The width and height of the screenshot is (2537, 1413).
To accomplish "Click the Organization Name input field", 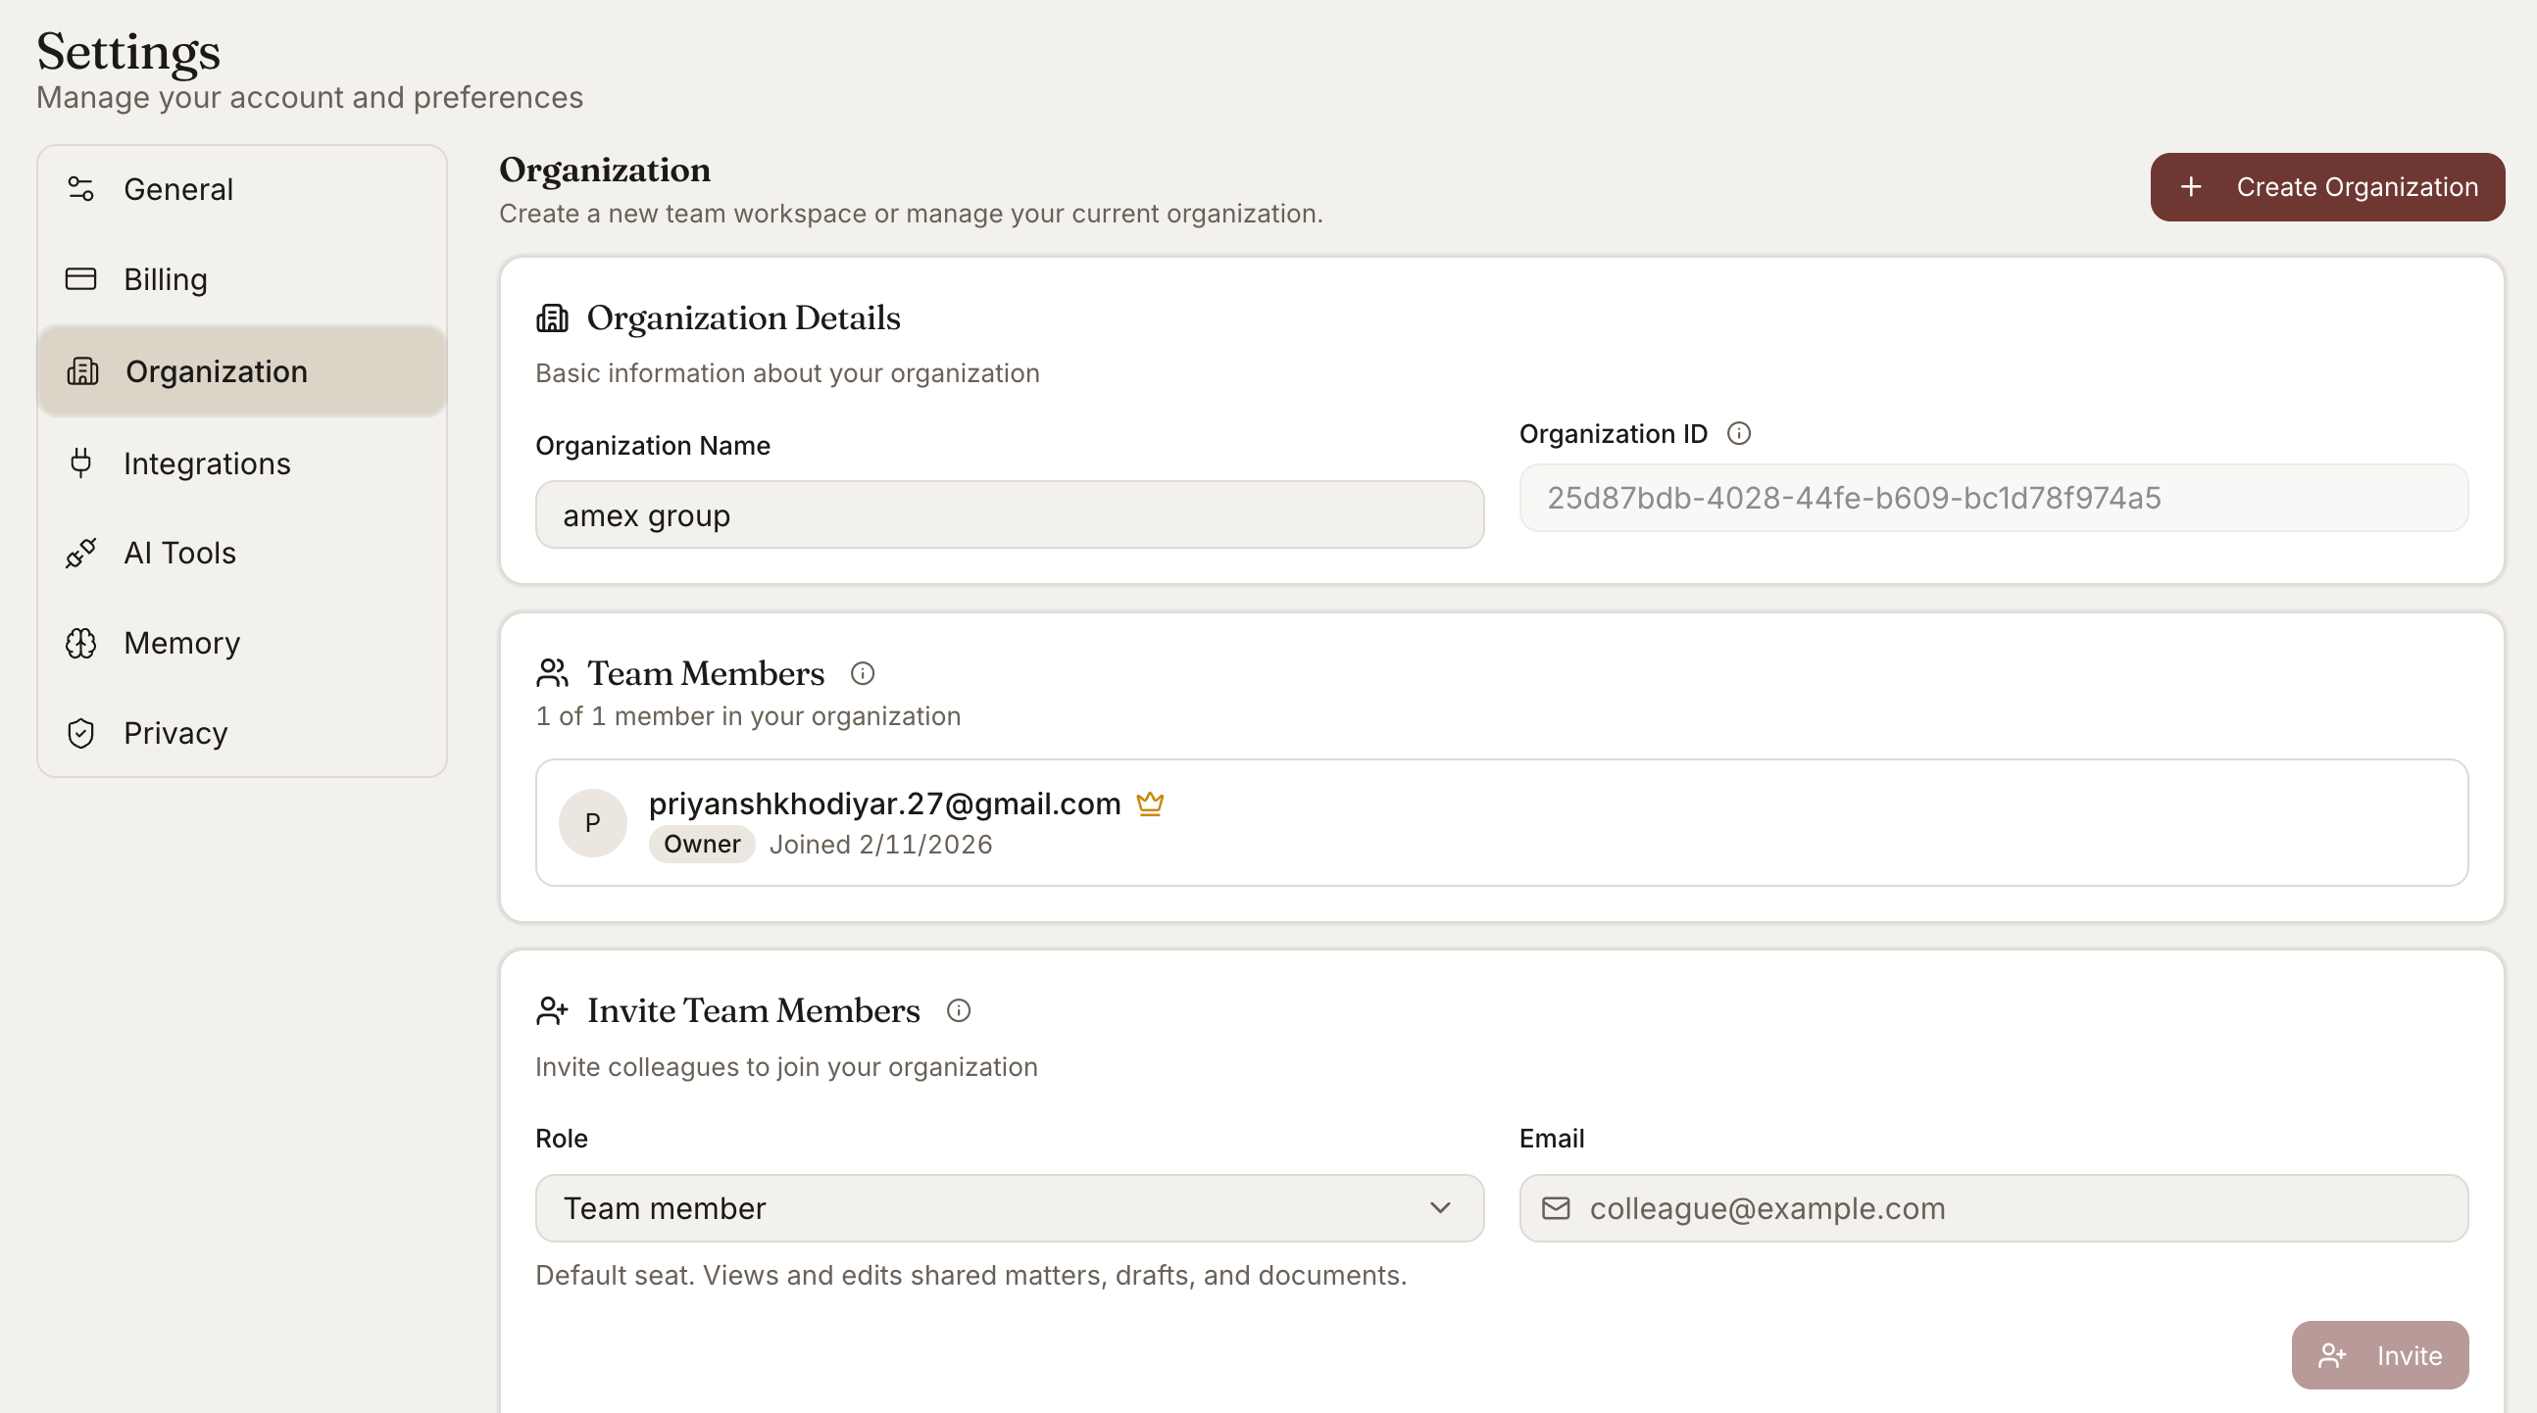I will click(1010, 515).
